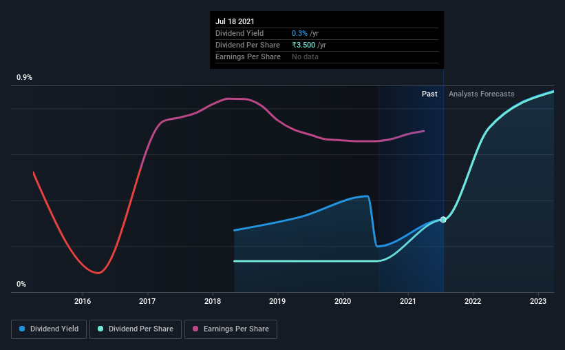Click the highlighted data point marker on chart
Screen dimensions: 565x350
[x=443, y=220]
